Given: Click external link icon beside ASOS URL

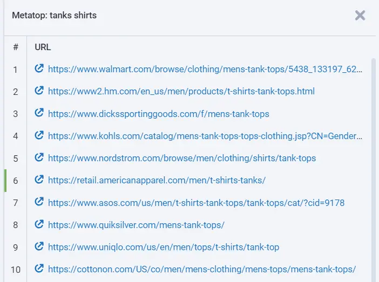Looking at the screenshot, I should coord(39,202).
